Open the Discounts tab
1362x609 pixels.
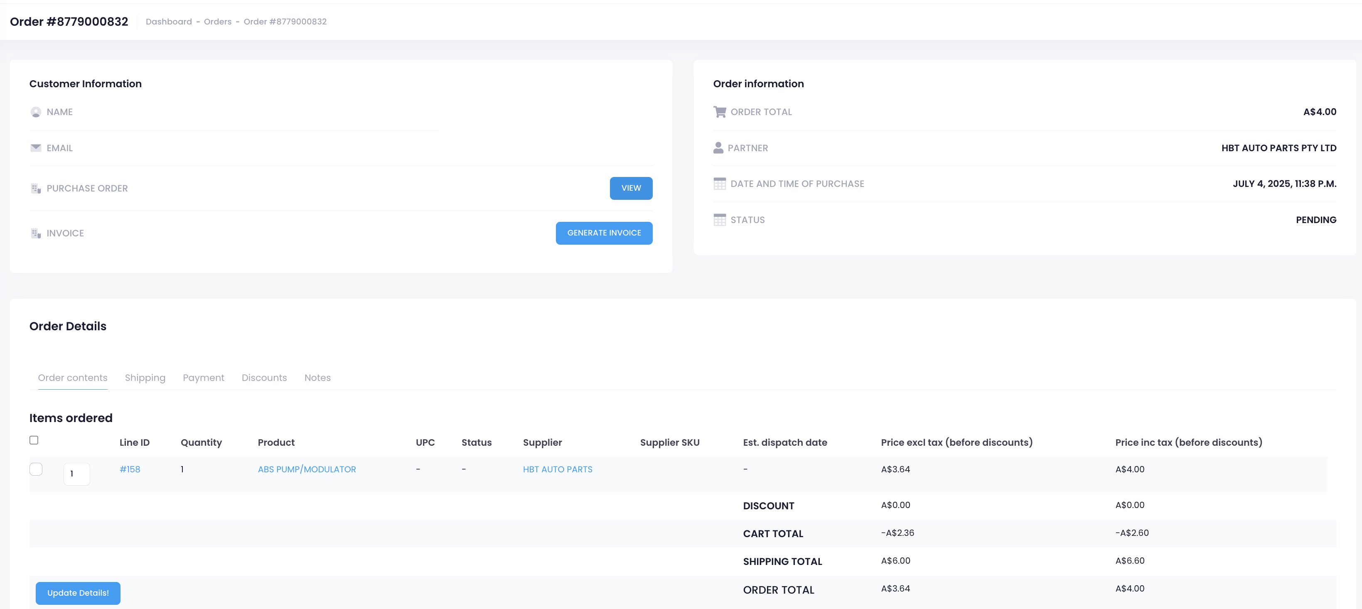(x=264, y=378)
